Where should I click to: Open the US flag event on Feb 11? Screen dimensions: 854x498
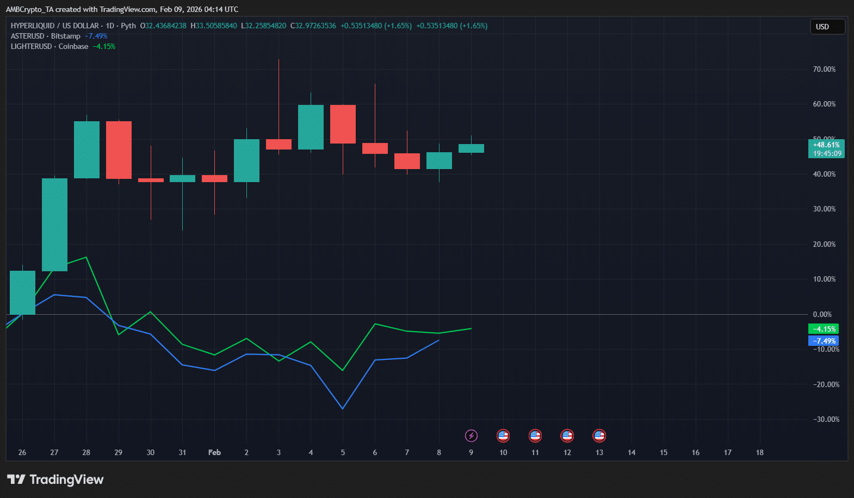(x=535, y=435)
